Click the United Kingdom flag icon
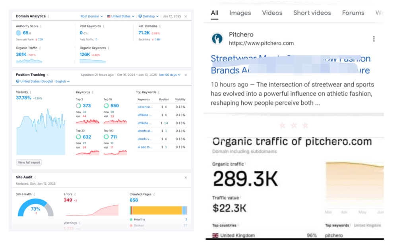Image resolution: width=407 pixels, height=243 pixels. (215, 235)
